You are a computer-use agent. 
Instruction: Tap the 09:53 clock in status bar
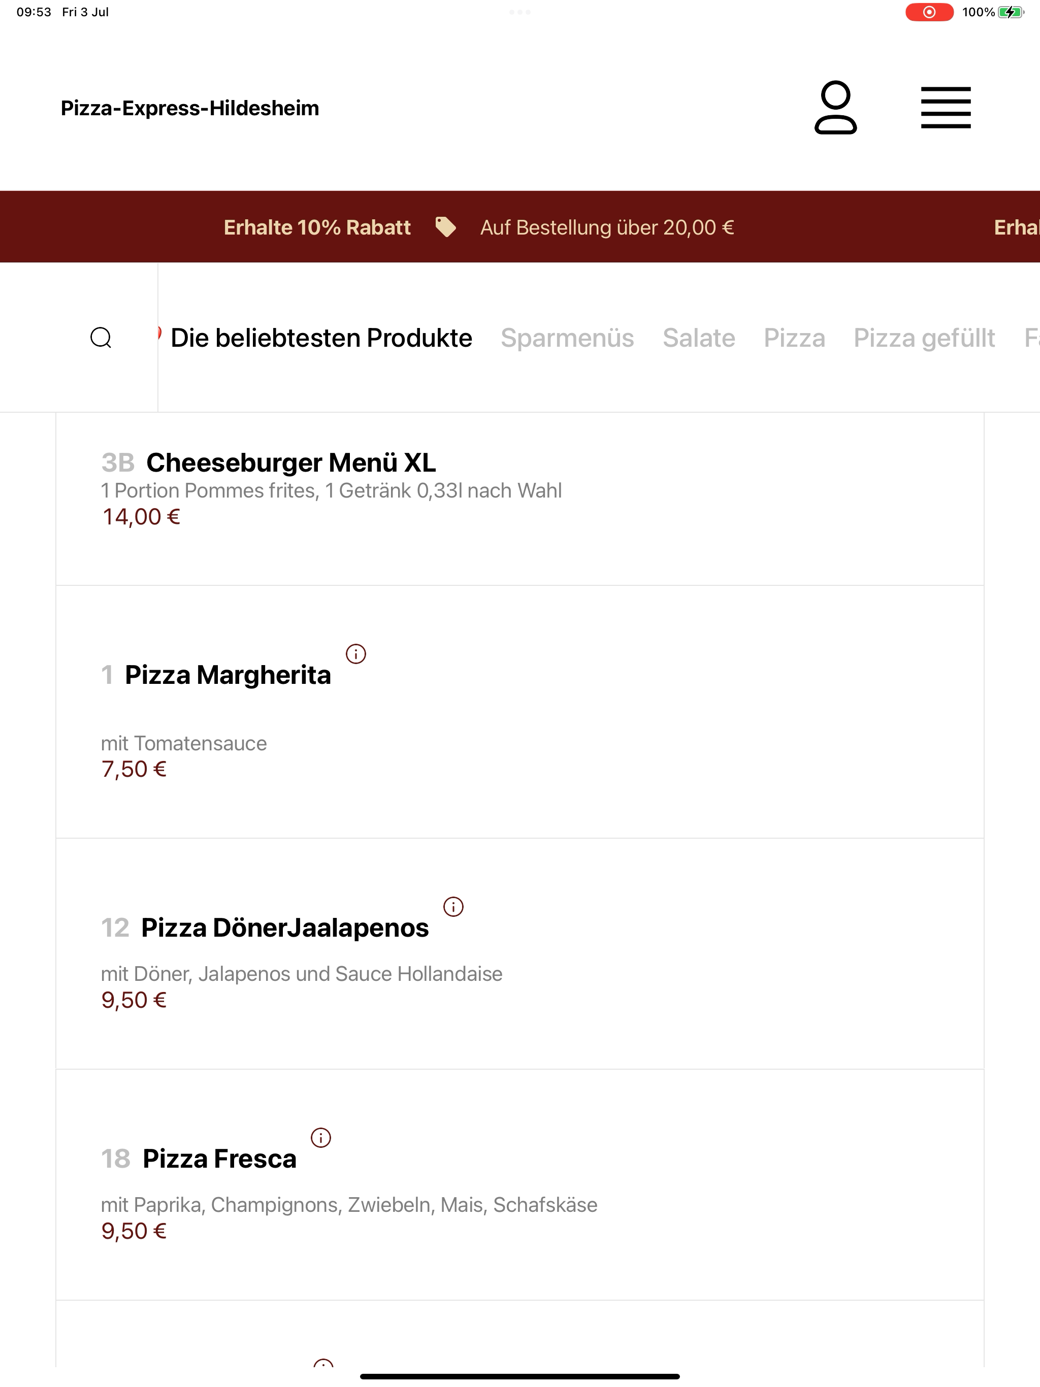click(x=34, y=12)
